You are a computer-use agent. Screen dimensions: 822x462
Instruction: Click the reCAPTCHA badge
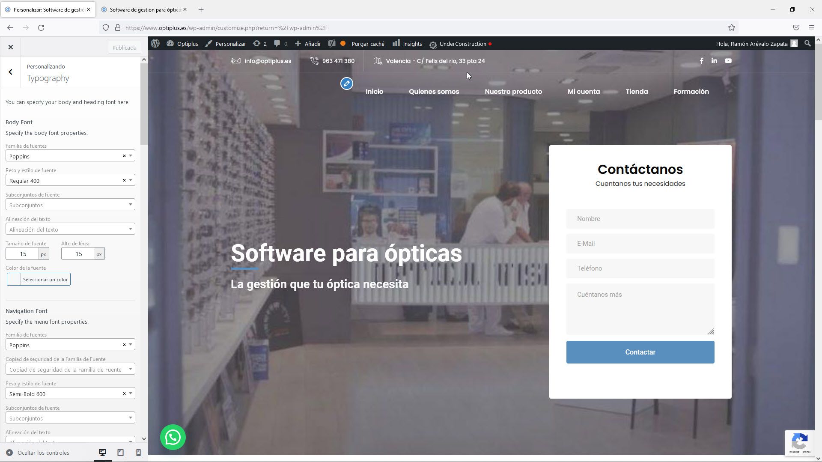(x=800, y=443)
